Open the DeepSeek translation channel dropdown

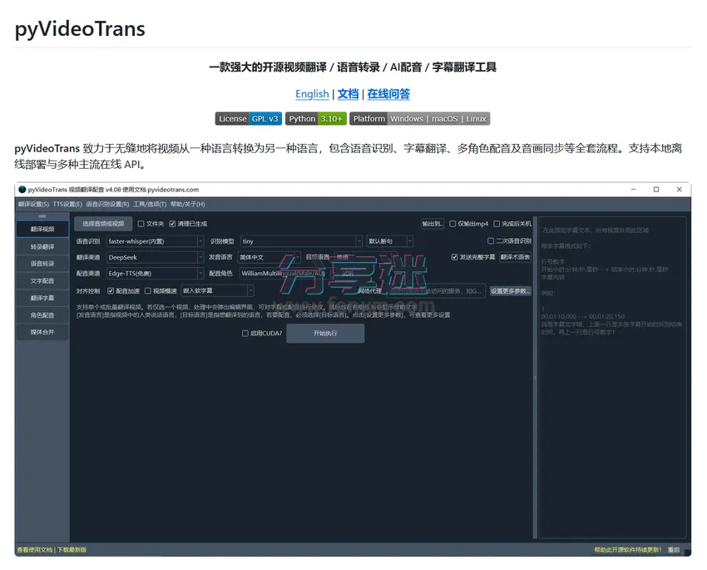pyautogui.click(x=155, y=257)
